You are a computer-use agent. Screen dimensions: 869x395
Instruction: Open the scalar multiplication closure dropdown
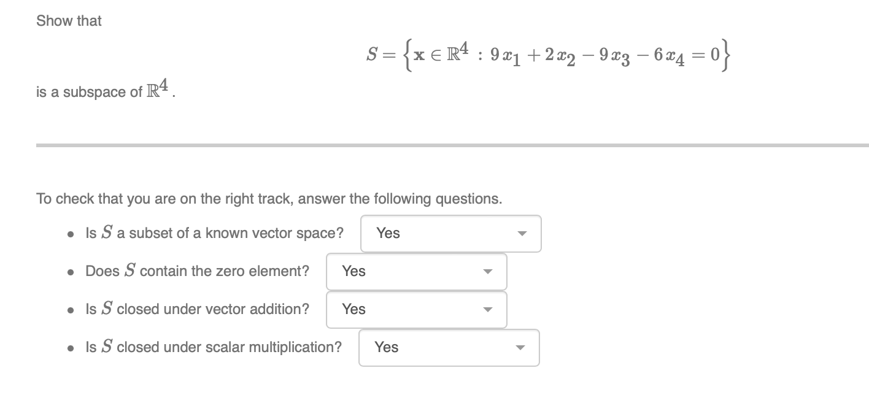(x=449, y=348)
